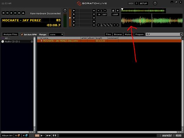The height and width of the screenshot is (138, 184).
Task: Clear the loop with the X icon
Action: point(118,11)
